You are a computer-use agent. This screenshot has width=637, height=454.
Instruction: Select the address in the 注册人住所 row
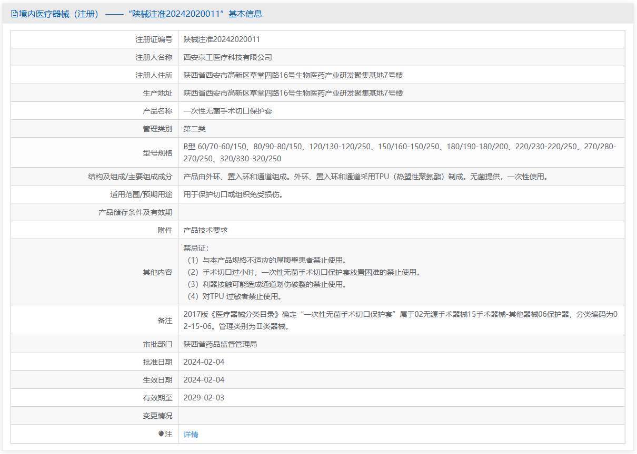(293, 75)
